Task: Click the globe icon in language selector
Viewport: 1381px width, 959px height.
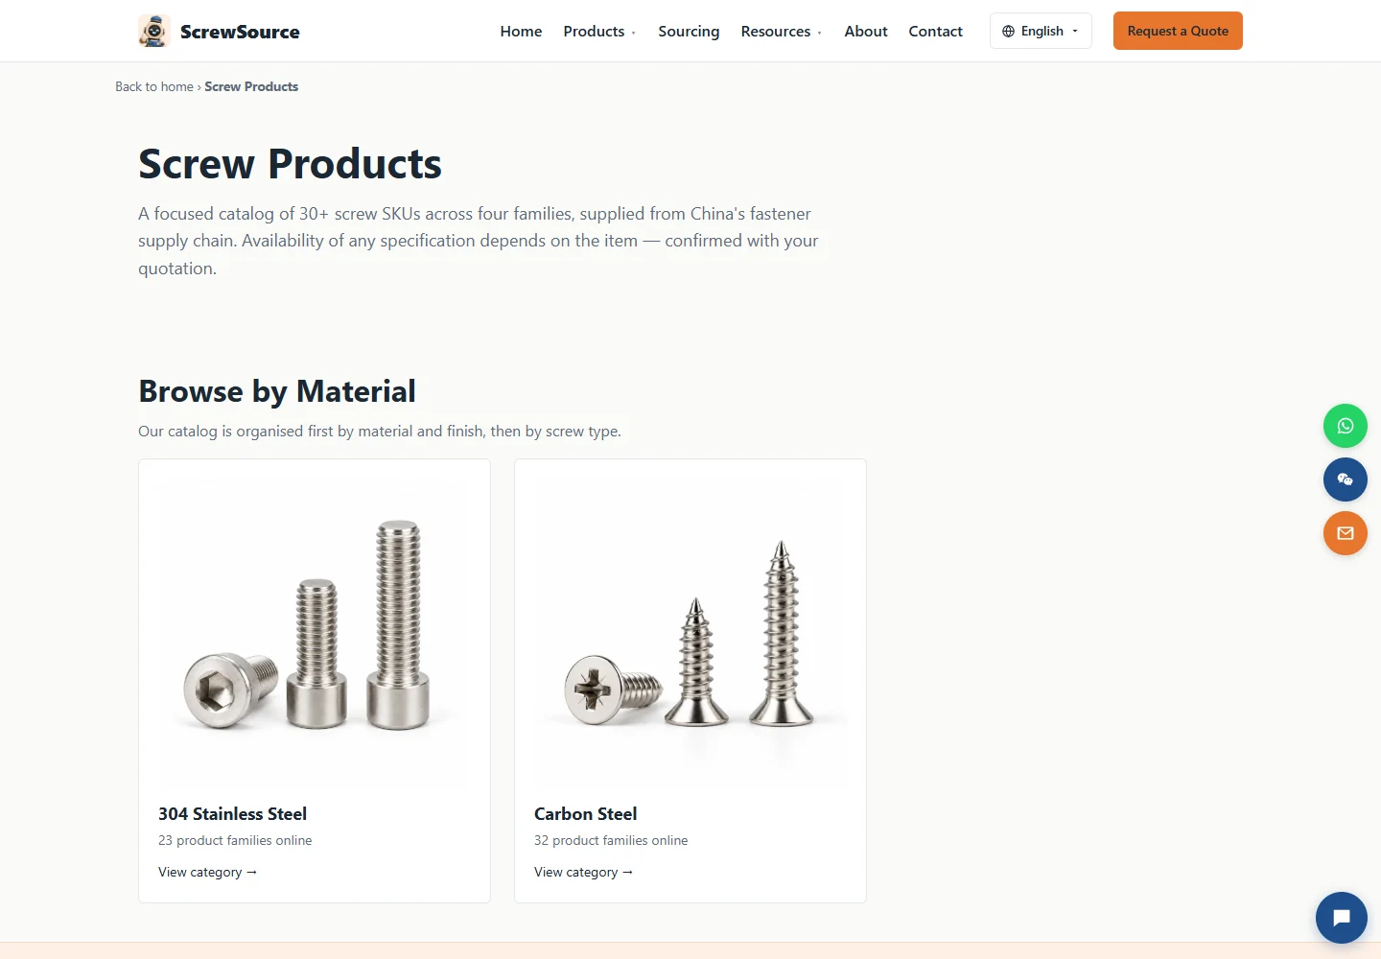Action: pos(1008,31)
